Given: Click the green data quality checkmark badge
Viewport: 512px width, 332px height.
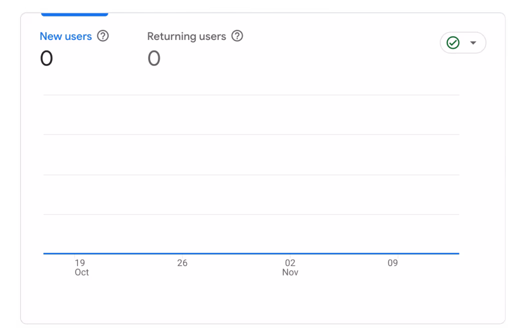Looking at the screenshot, I should coord(453,42).
